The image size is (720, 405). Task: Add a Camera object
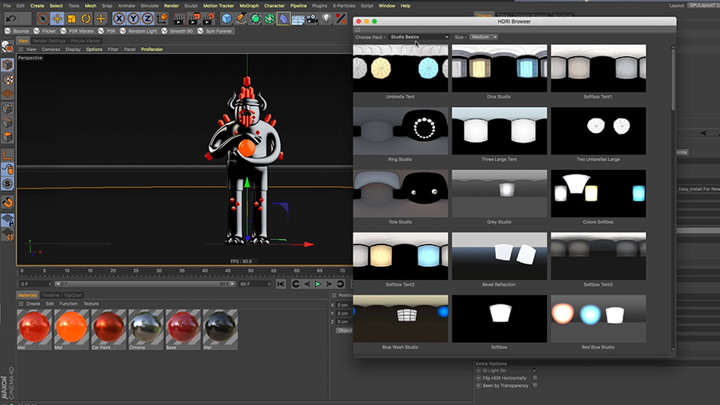(x=312, y=19)
